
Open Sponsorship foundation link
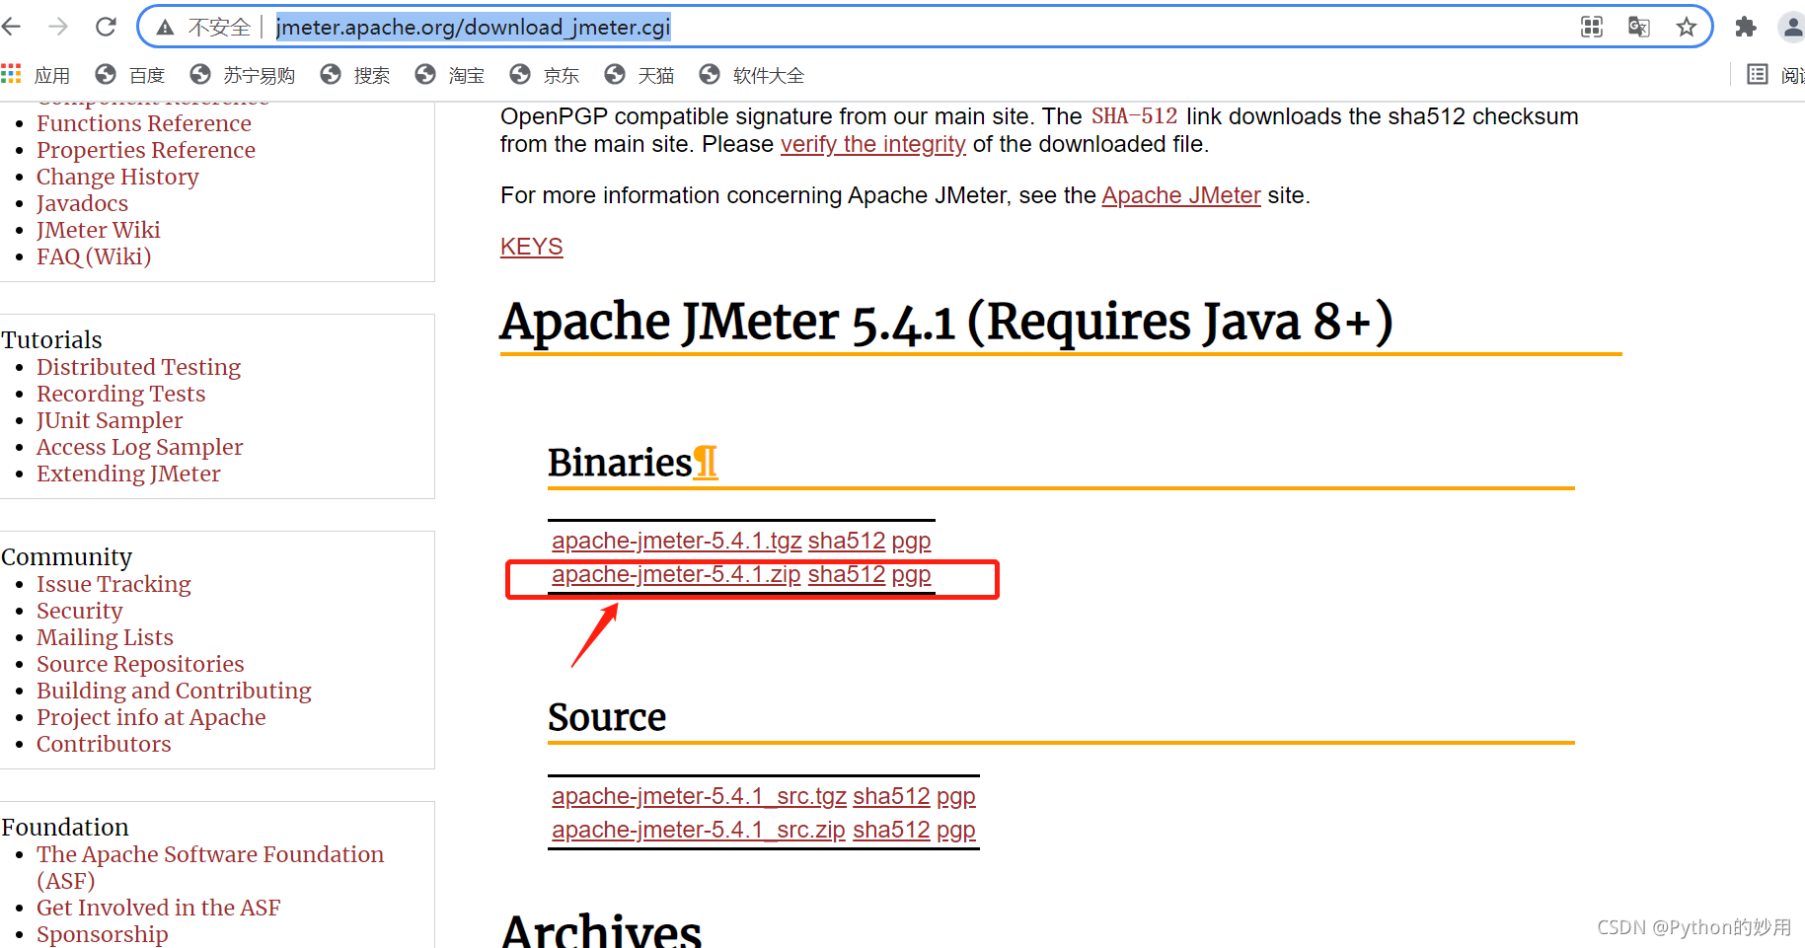click(102, 934)
